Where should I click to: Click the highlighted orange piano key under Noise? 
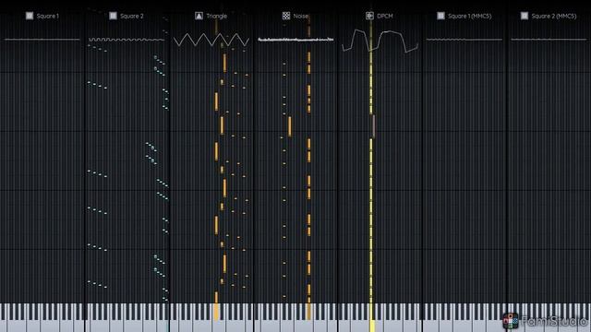pos(309,312)
